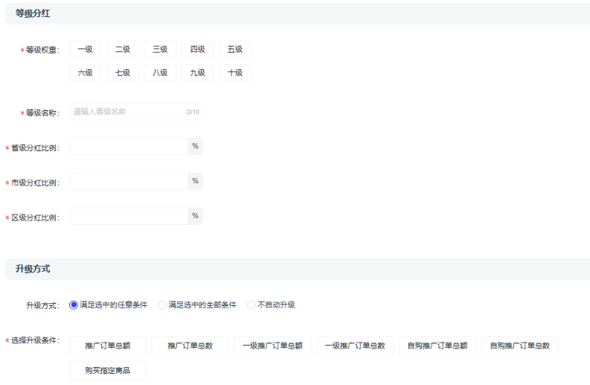Select 自购推广订单总数 condition
This screenshot has height=385, width=590.
519,346
